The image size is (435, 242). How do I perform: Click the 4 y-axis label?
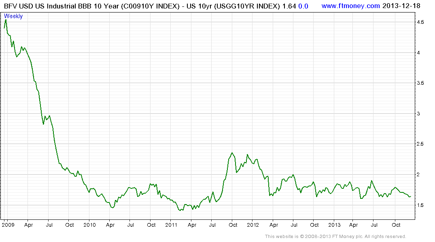418,52
